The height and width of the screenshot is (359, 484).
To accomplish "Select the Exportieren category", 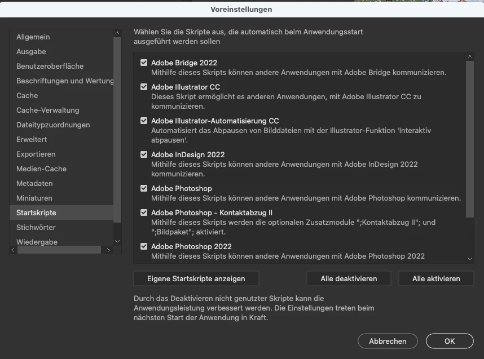I will tap(61, 154).
